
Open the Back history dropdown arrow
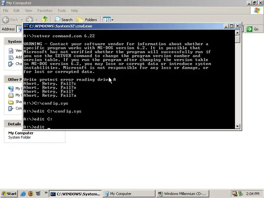(x=22, y=20)
